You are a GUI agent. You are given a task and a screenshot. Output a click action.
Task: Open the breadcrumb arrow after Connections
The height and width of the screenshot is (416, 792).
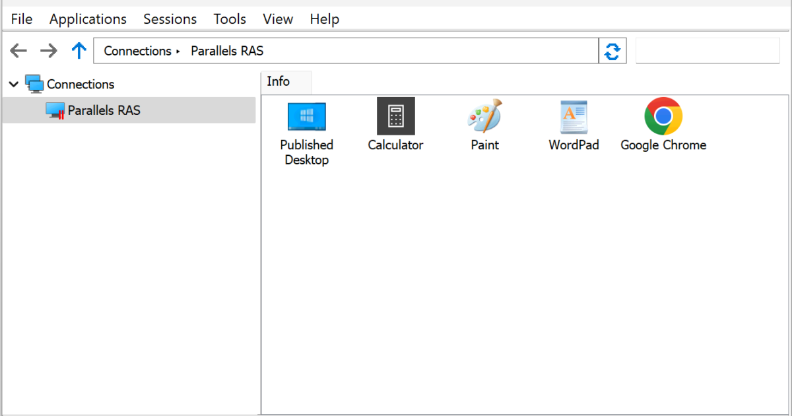[178, 51]
